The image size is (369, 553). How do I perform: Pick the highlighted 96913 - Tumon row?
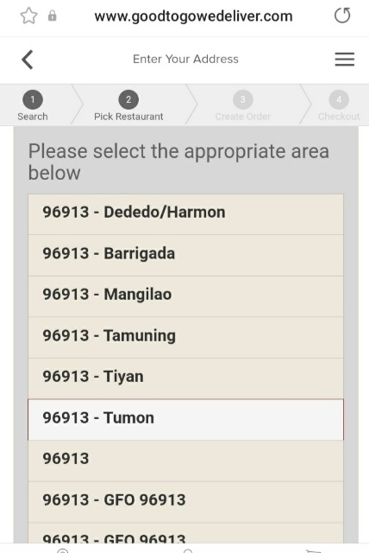tap(185, 420)
